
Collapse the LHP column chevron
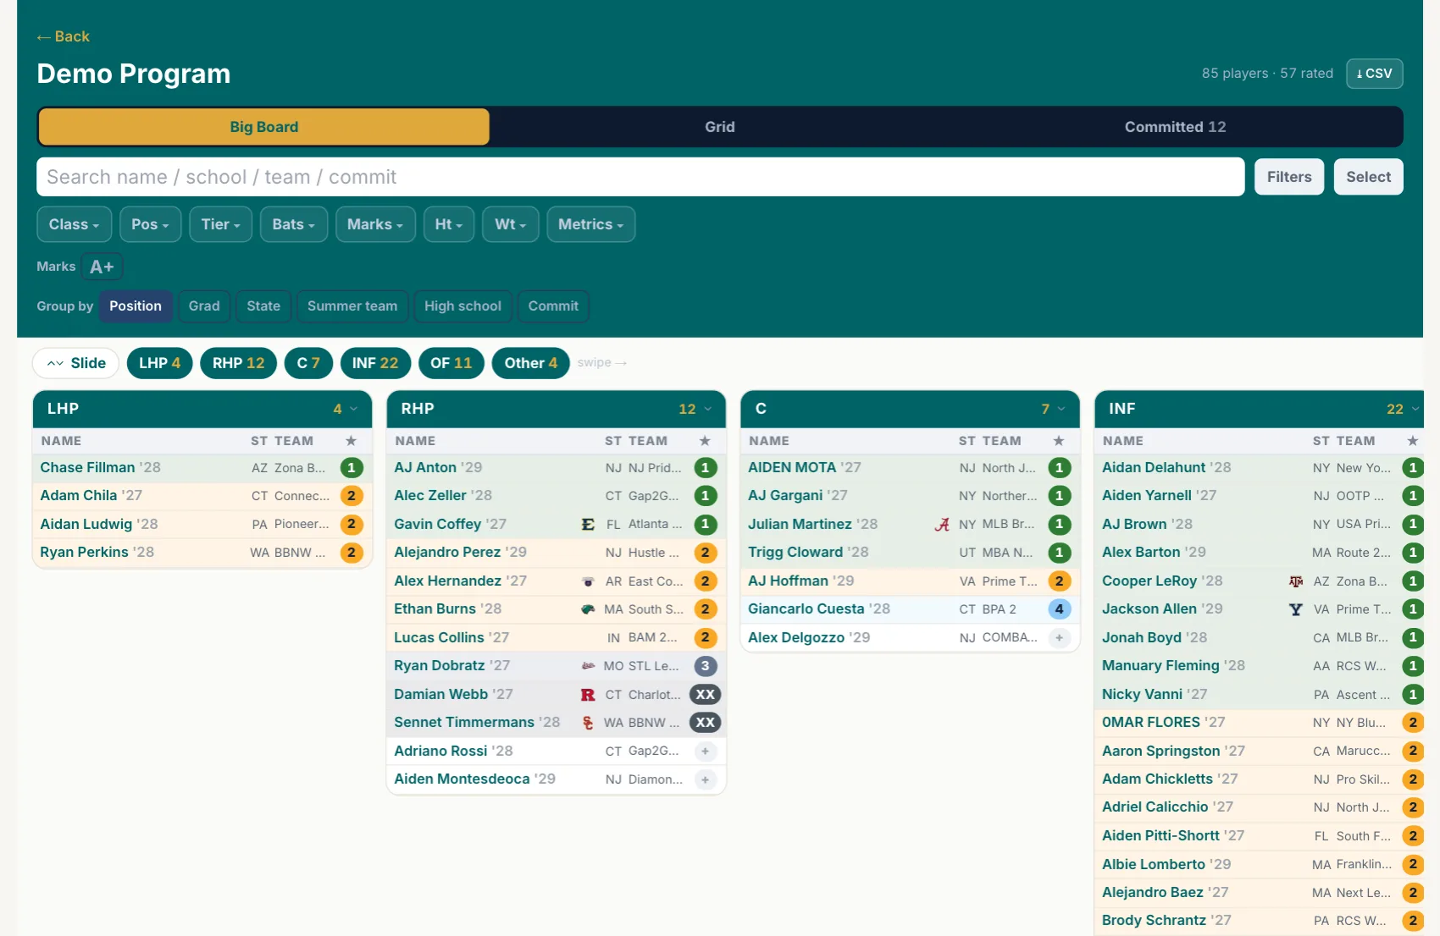353,409
